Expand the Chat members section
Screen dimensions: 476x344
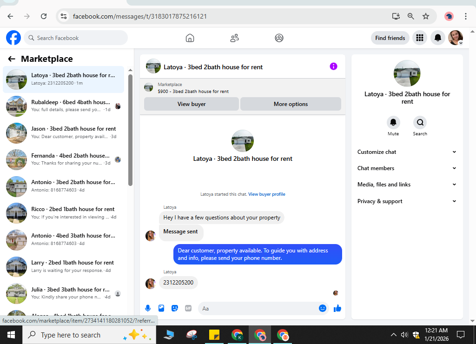[x=407, y=168]
